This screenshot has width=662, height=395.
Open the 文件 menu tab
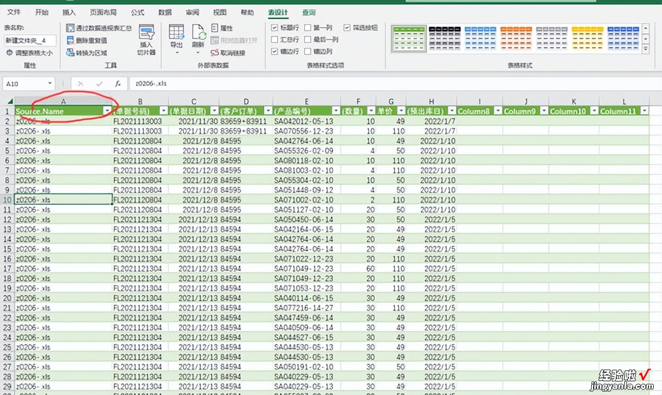click(14, 12)
